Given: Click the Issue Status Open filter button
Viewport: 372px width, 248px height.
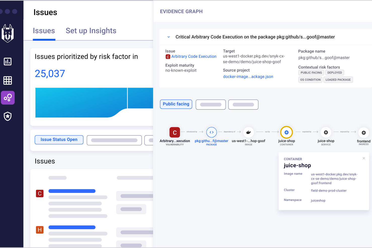Looking at the screenshot, I should 59,140.
